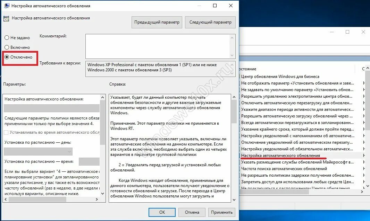
Task: Tick 'Устанавливать во время автоматического обслуживания' checkbox
Action: coord(6,132)
